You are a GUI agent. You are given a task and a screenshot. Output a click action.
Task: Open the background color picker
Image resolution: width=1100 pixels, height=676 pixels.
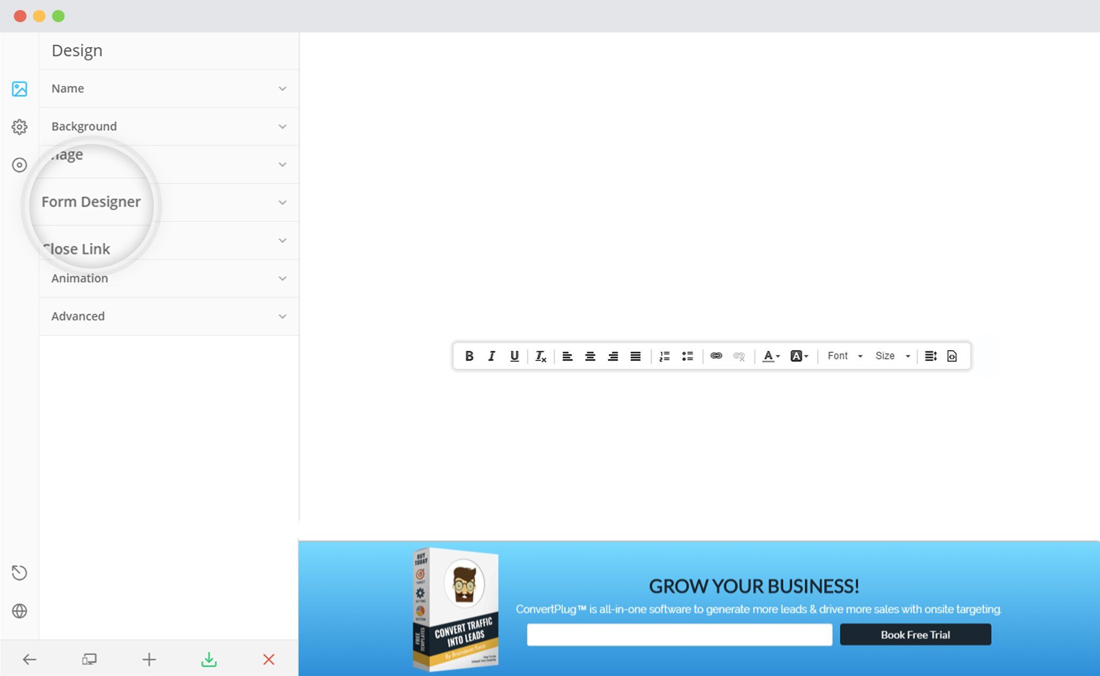point(799,356)
